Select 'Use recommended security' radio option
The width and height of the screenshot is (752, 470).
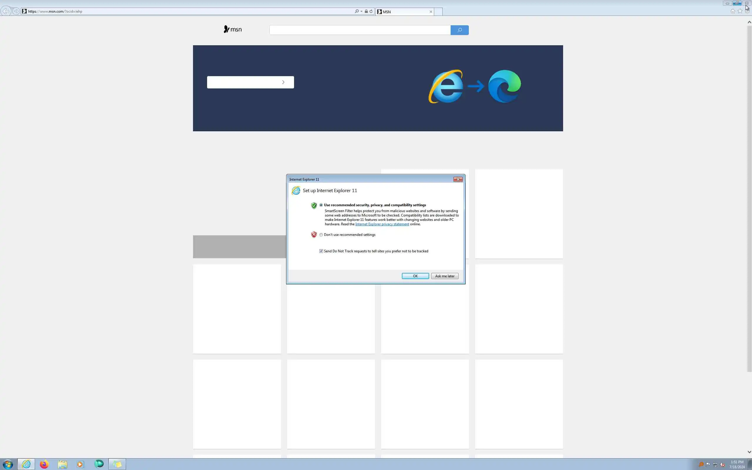(321, 205)
